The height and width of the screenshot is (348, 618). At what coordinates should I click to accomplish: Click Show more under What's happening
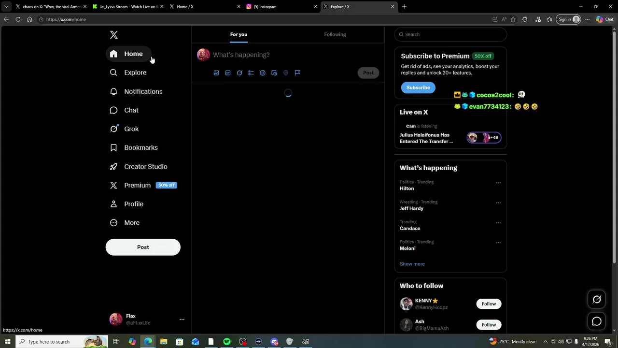(x=412, y=264)
